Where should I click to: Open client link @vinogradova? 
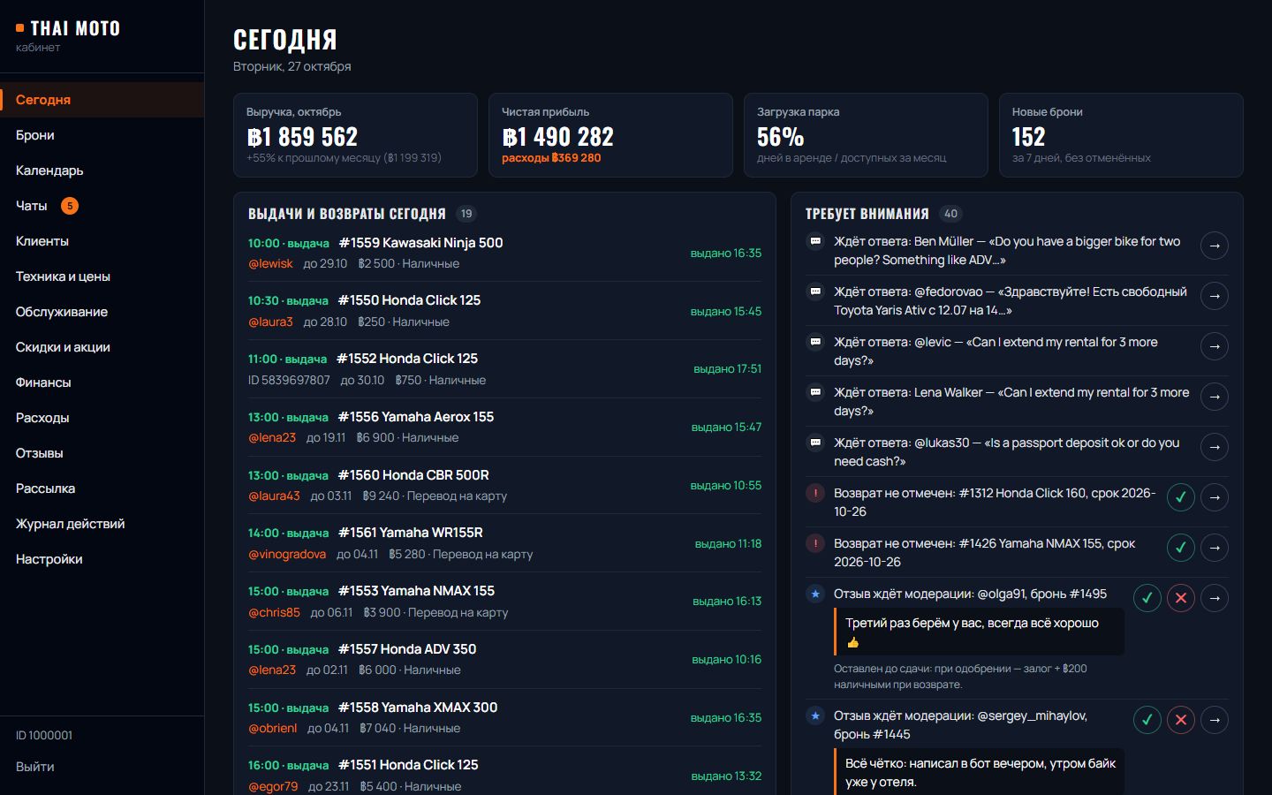click(287, 554)
